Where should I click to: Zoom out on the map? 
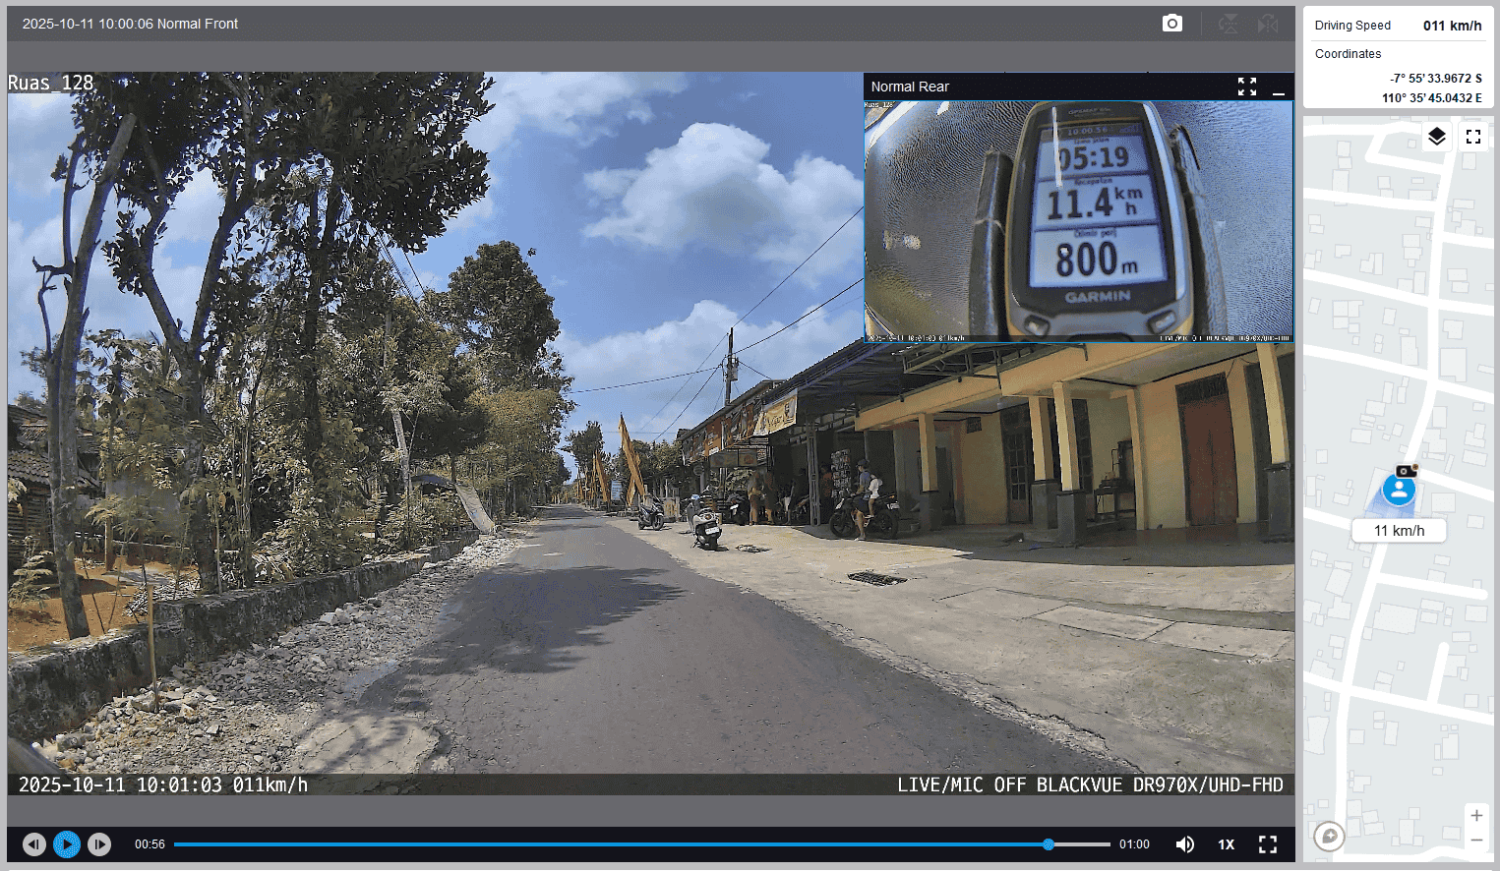tap(1476, 840)
